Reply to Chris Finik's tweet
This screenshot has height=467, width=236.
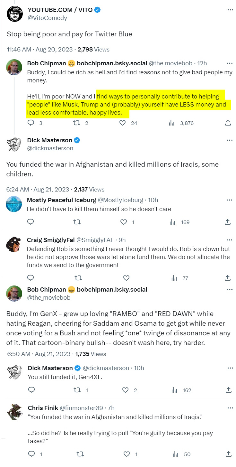tap(31, 454)
